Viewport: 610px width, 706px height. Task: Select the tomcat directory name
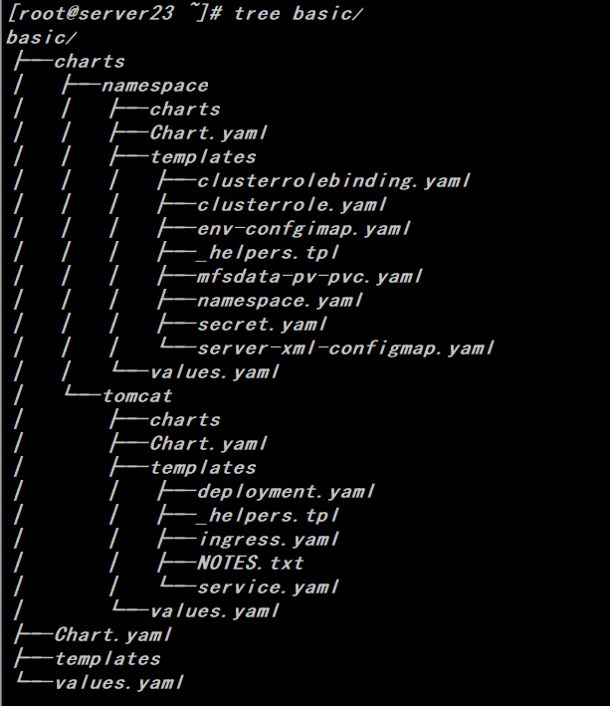click(x=137, y=395)
